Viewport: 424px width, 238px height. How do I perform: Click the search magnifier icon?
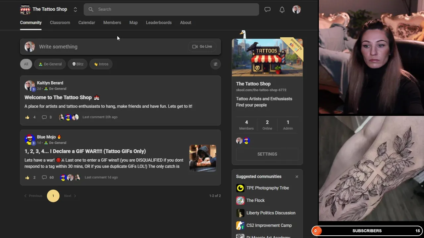point(91,9)
